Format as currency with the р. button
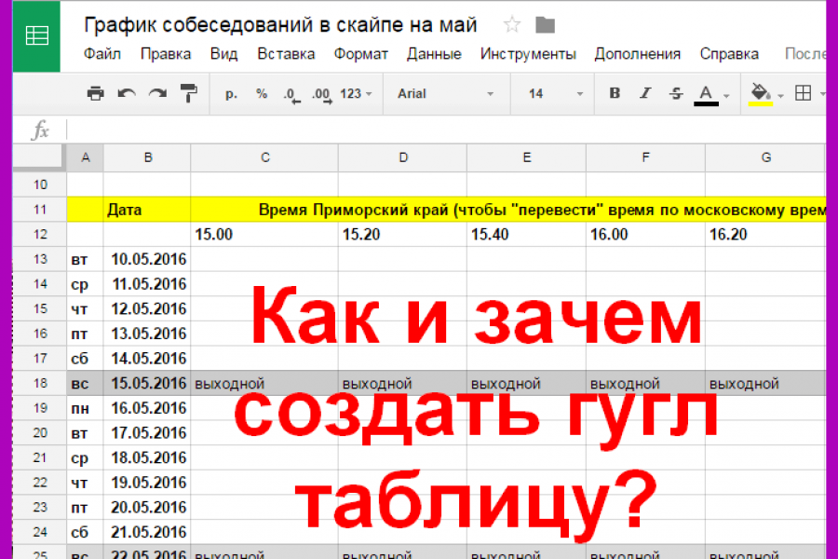Viewport: 838px width, 559px height. click(231, 93)
